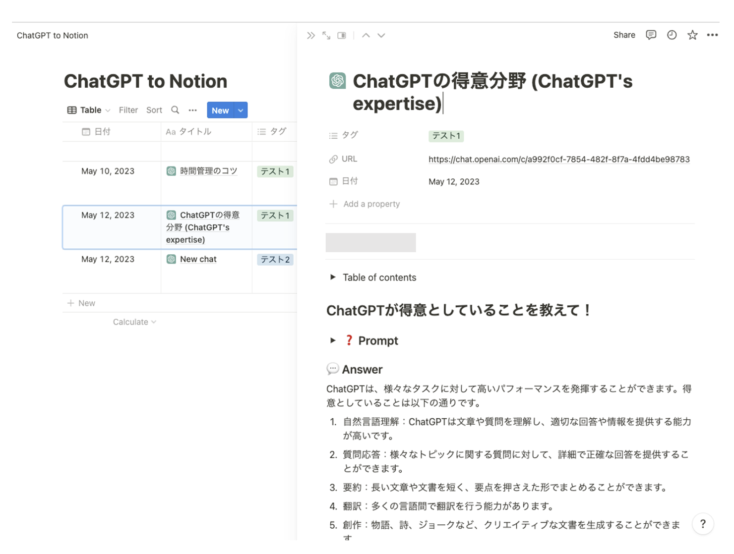The height and width of the screenshot is (554, 734).
Task: Click the red question mark Prompt icon
Action: pyautogui.click(x=349, y=340)
